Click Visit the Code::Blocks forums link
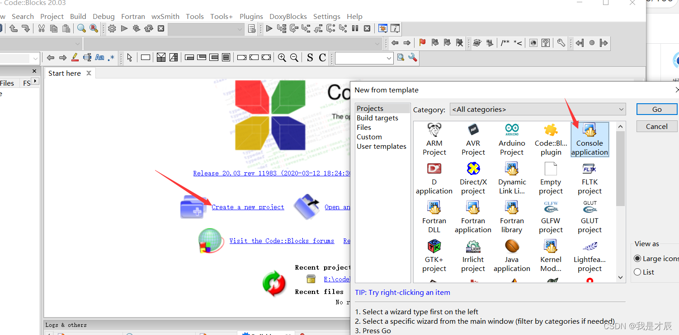 tap(282, 241)
